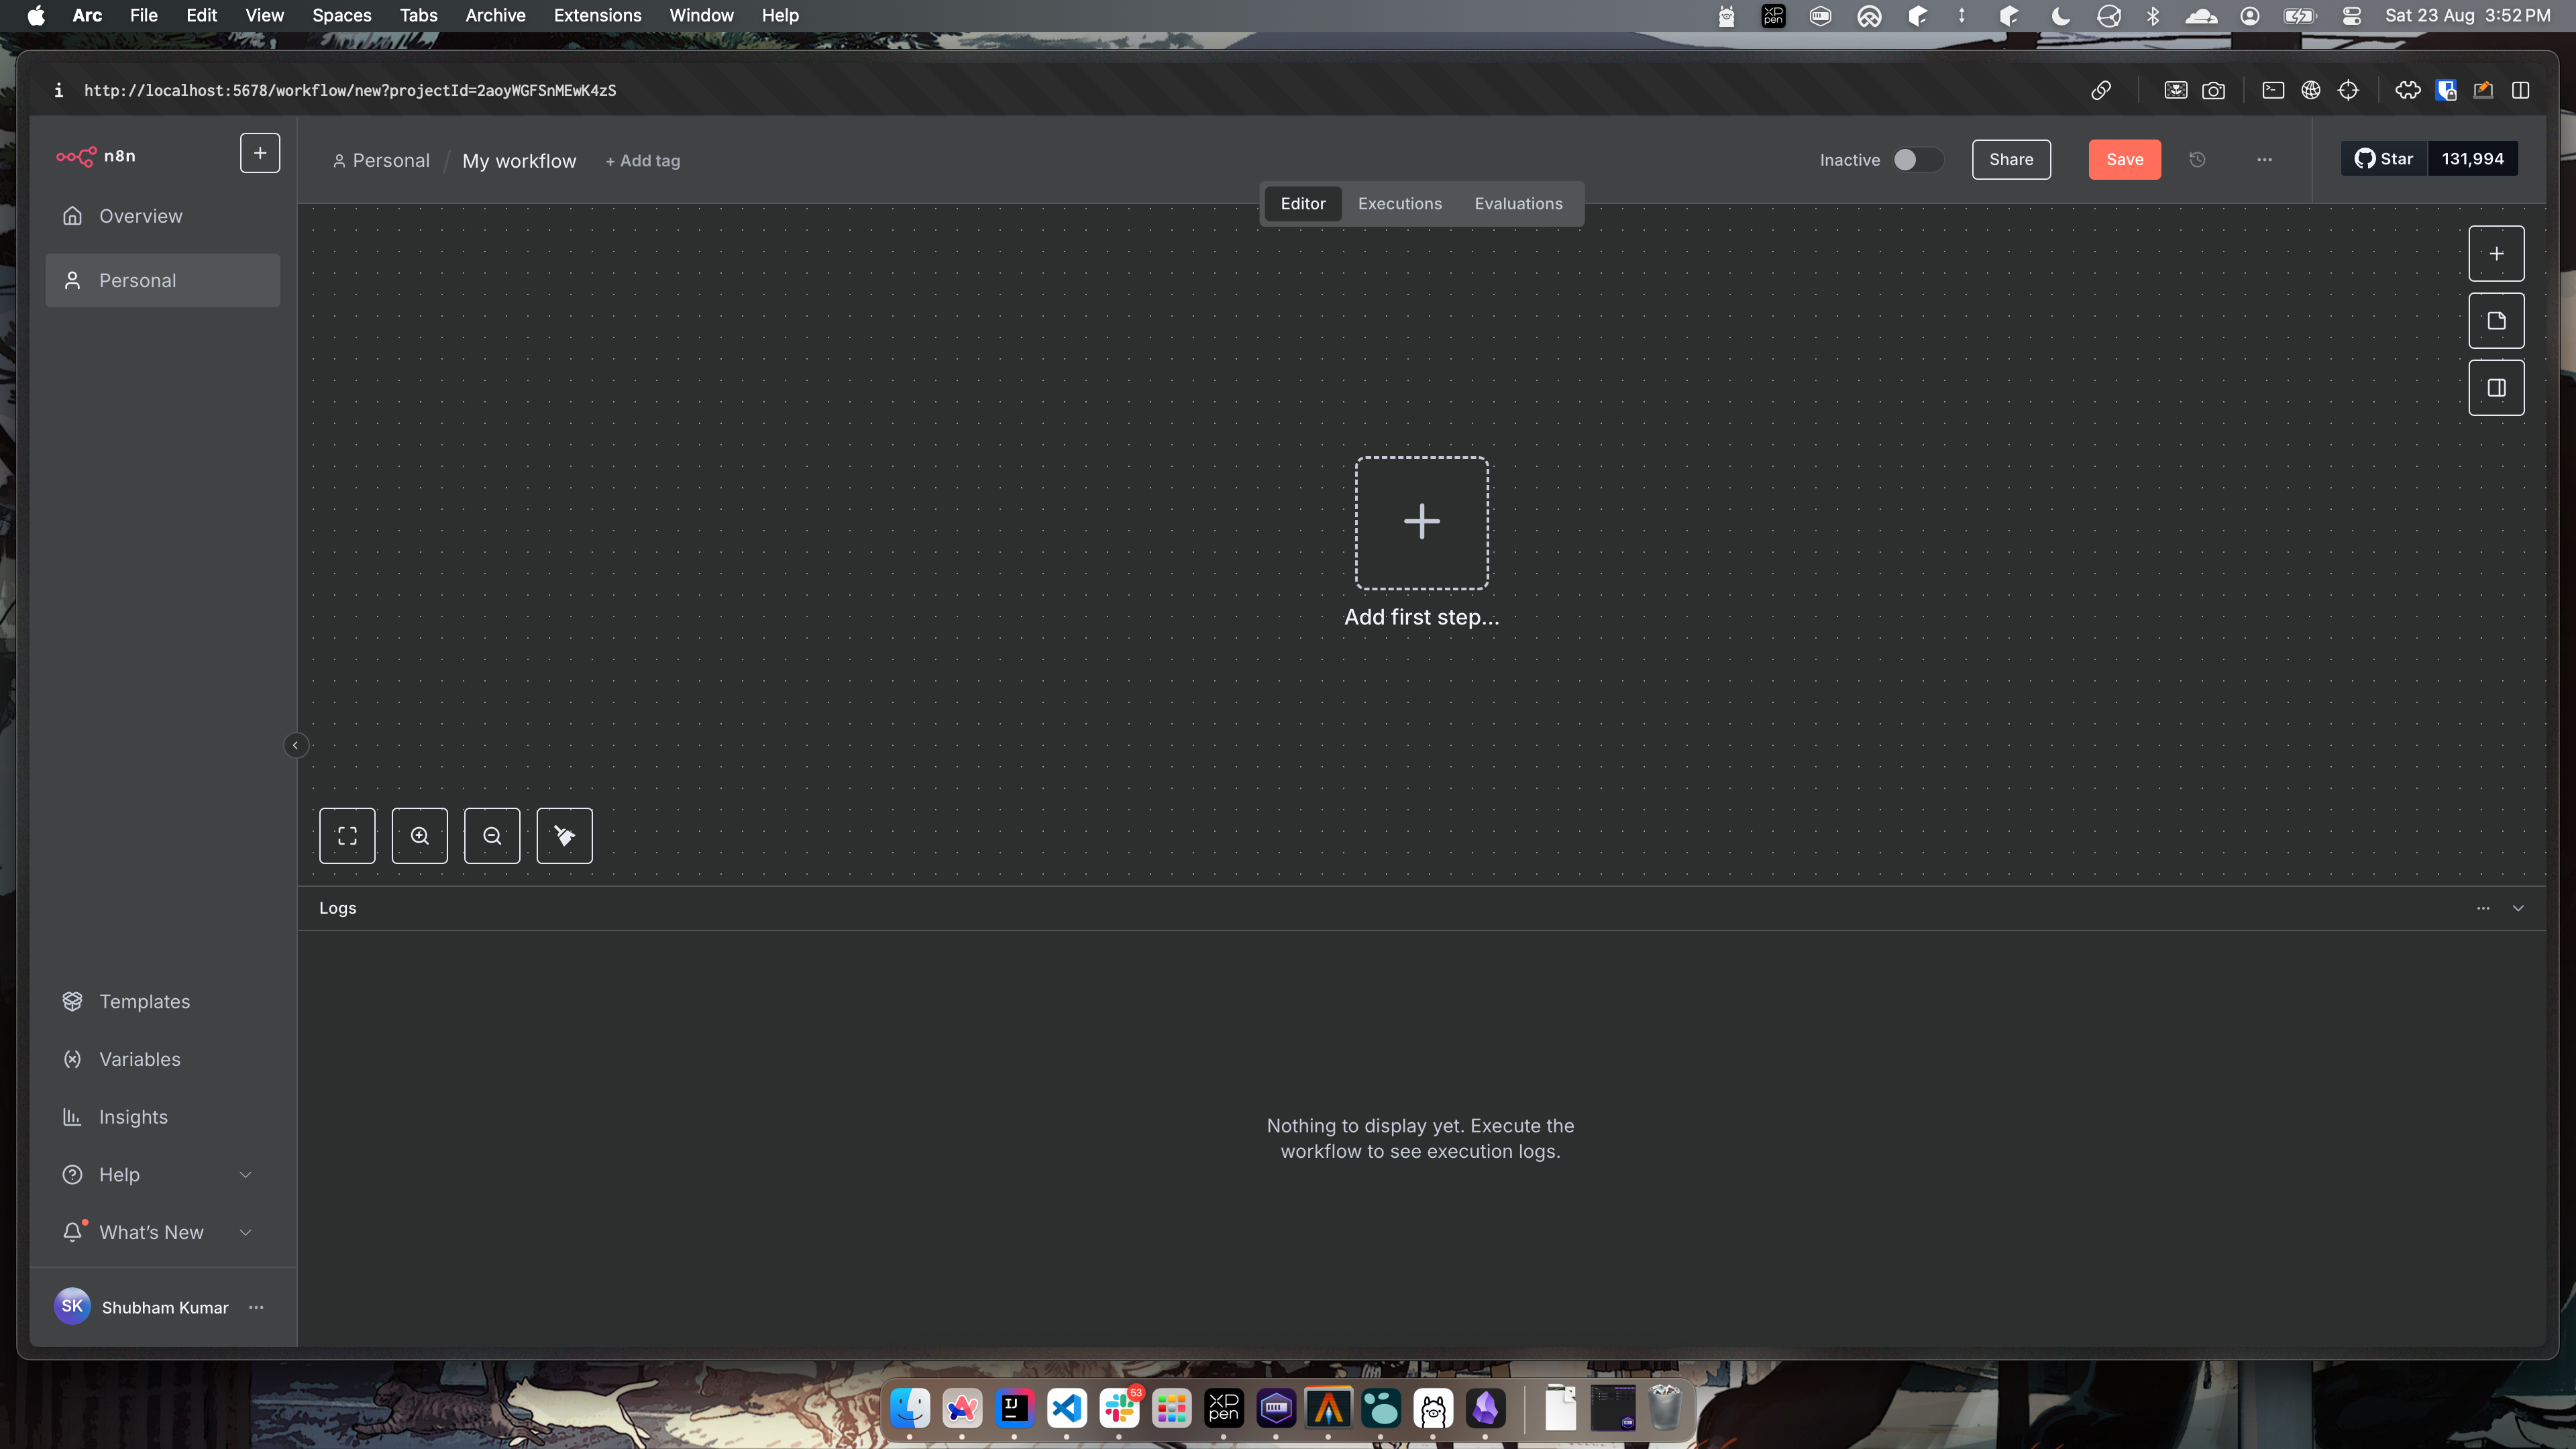The width and height of the screenshot is (2576, 1449).
Task: Switch to the Executions tab
Action: click(x=1399, y=203)
